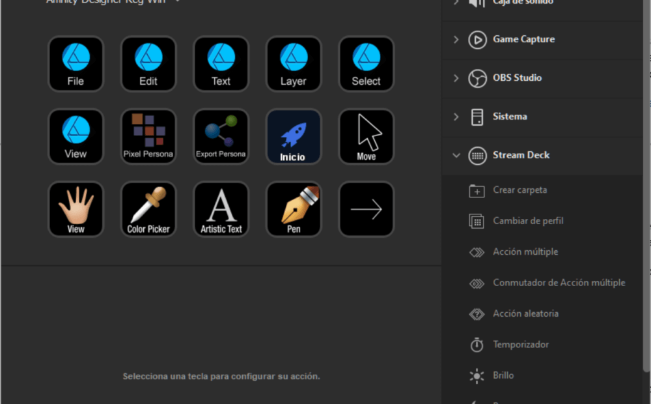This screenshot has height=404, width=651.
Task: Click the Text menu key
Action: (x=221, y=64)
